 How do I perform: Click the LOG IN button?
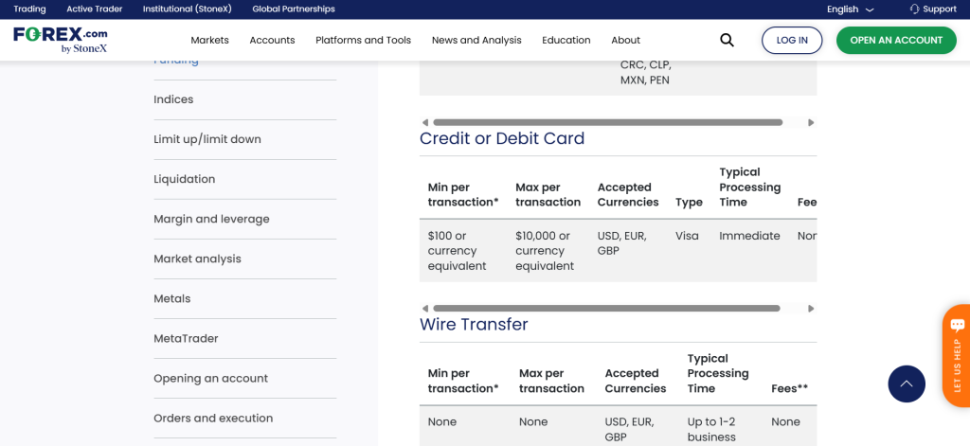792,40
